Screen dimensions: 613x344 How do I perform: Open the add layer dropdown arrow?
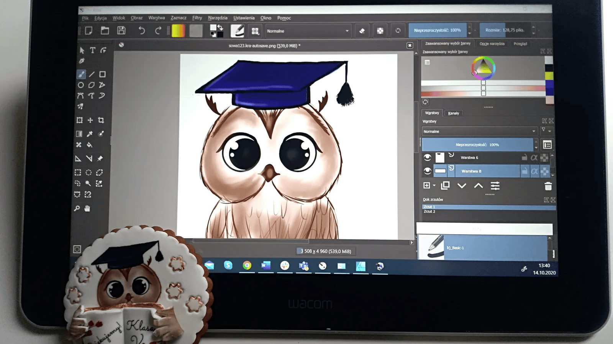click(434, 186)
